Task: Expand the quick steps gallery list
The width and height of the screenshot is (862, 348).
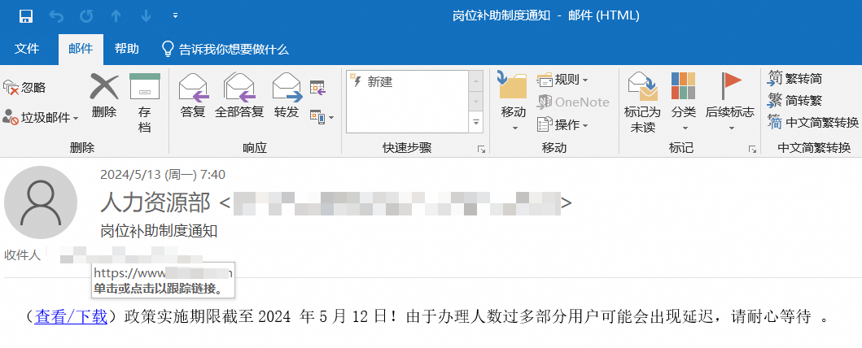Action: (476, 123)
